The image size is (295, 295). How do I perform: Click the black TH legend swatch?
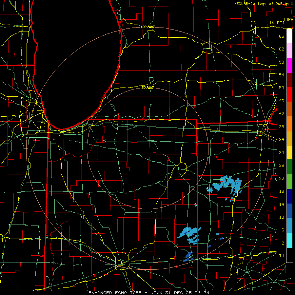(x=289, y=255)
